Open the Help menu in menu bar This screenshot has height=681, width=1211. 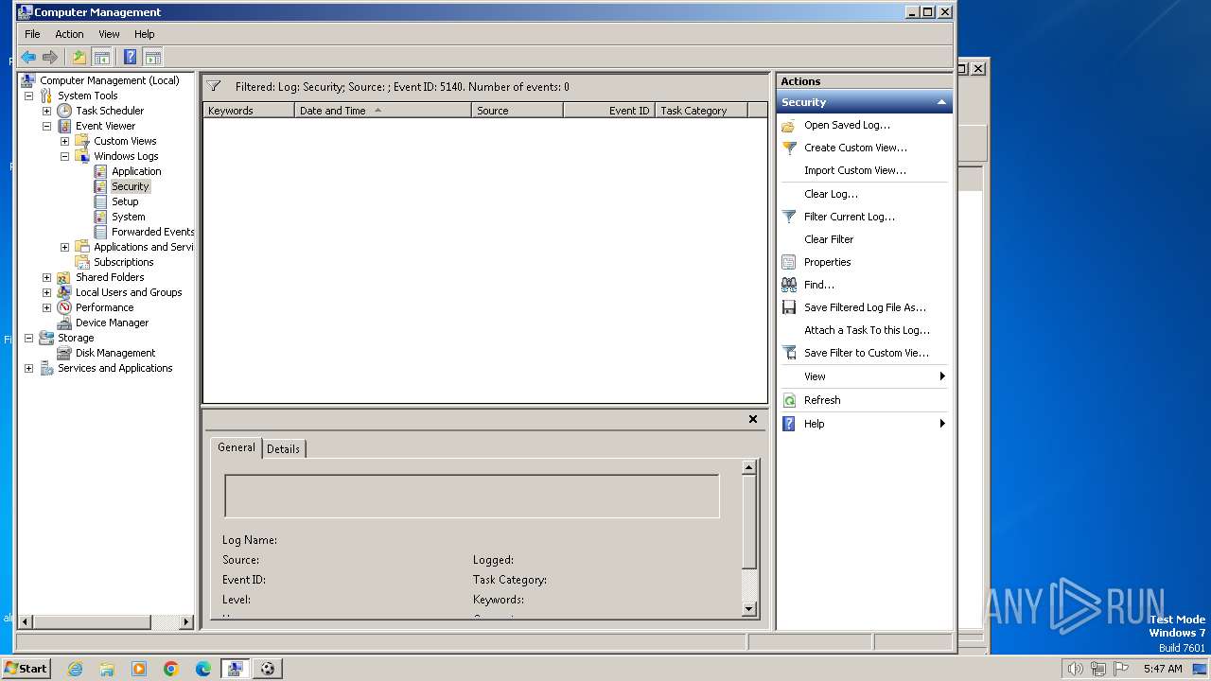point(144,34)
